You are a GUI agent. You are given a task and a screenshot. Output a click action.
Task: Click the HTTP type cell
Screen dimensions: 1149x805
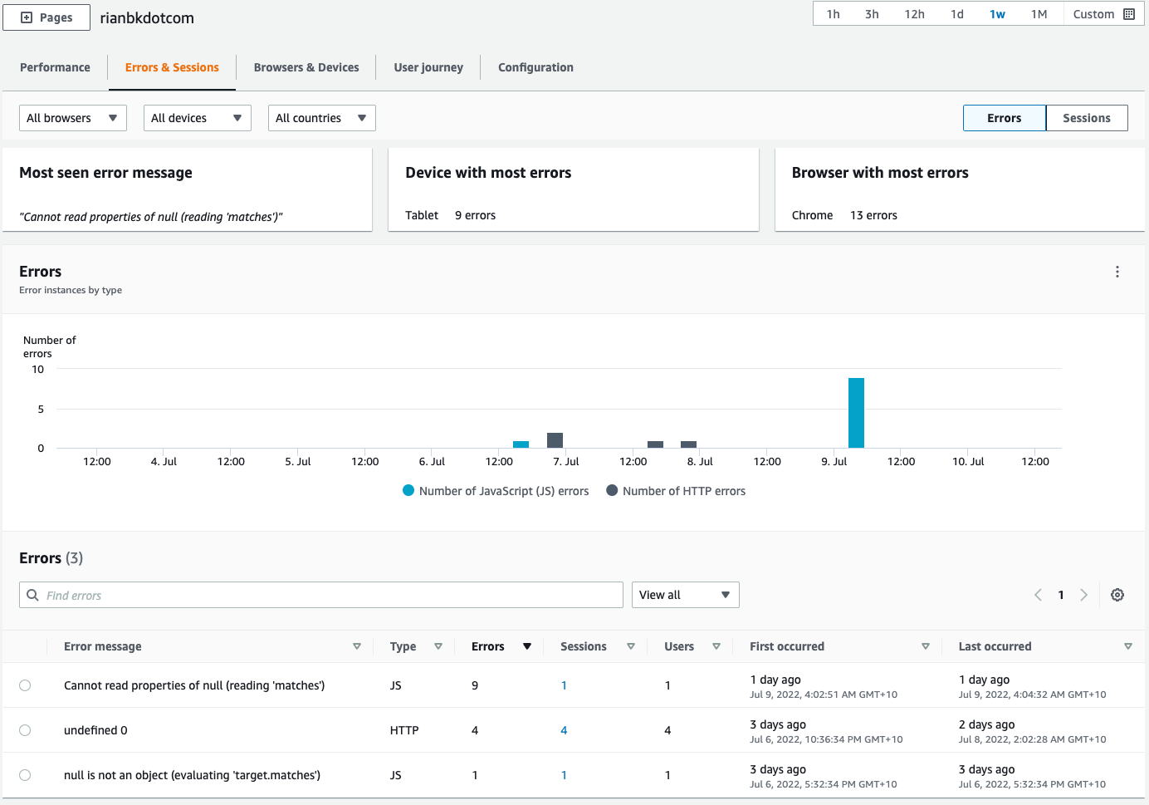[404, 730]
